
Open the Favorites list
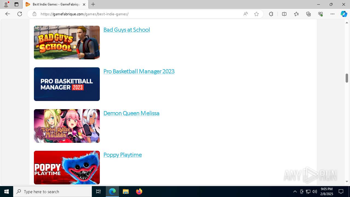[x=296, y=14]
